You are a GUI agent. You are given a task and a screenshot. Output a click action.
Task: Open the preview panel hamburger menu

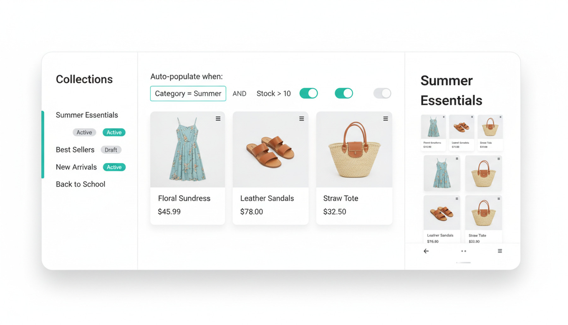click(500, 251)
